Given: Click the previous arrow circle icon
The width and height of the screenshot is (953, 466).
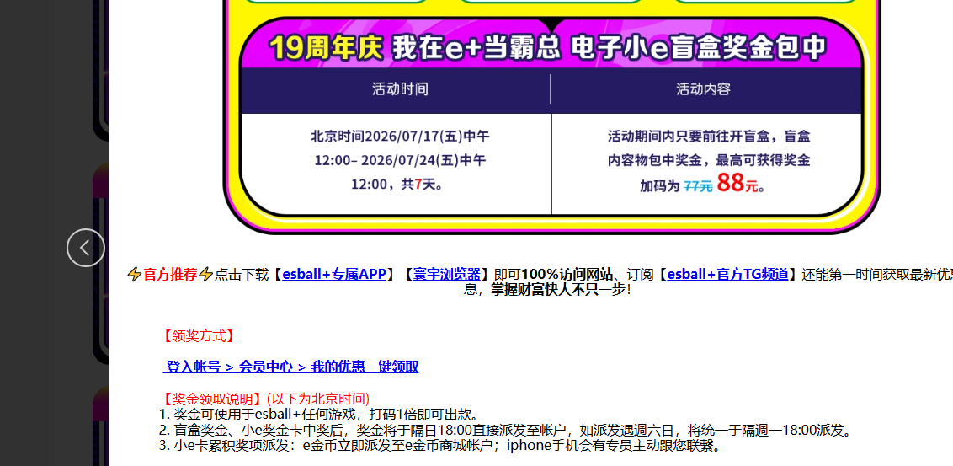Looking at the screenshot, I should click(86, 248).
